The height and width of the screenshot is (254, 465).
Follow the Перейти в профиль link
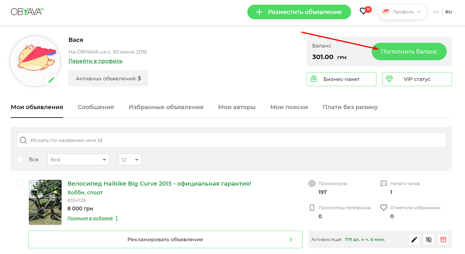(x=95, y=61)
